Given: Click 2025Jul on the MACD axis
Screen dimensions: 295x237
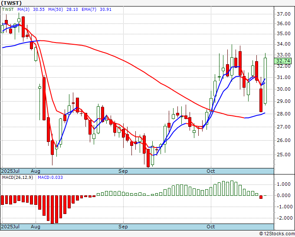Looking at the screenshot, I should click(10, 227).
